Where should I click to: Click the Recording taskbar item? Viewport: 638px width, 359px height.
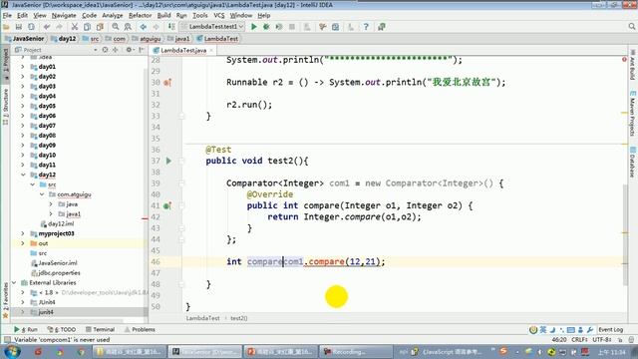click(x=357, y=352)
